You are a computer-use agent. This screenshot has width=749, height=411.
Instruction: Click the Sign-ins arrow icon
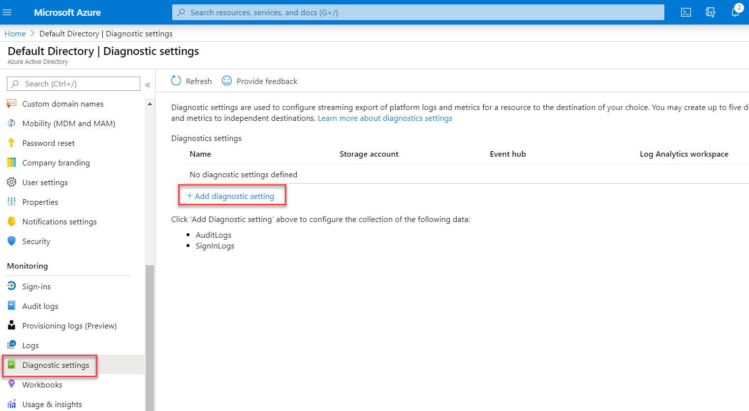(x=11, y=286)
